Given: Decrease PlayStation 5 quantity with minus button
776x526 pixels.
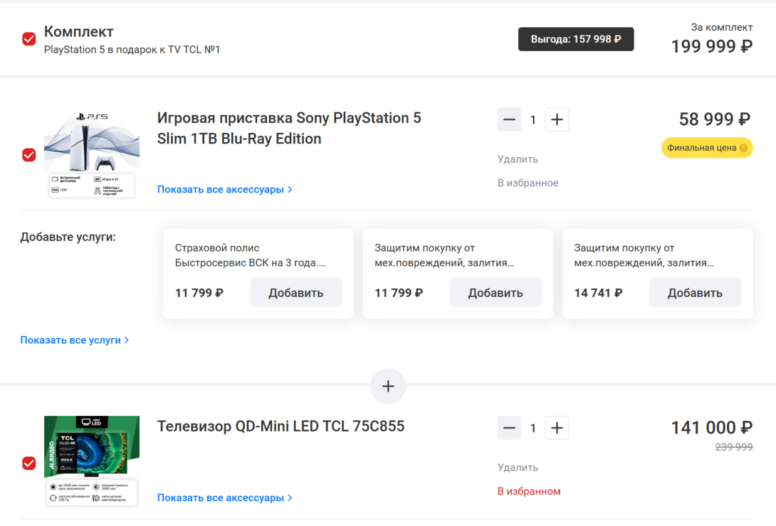Looking at the screenshot, I should tap(509, 119).
